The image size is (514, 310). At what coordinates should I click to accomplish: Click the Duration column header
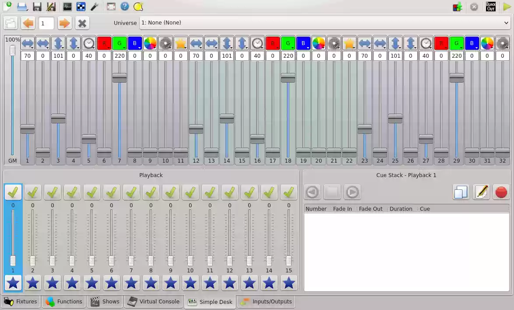(401, 209)
